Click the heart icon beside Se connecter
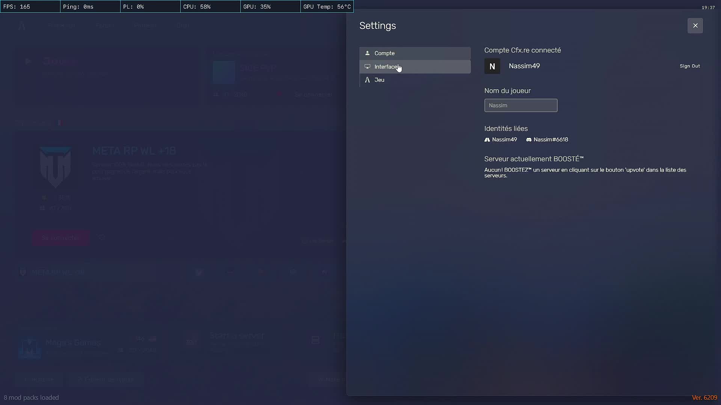The image size is (721, 405). [101, 237]
